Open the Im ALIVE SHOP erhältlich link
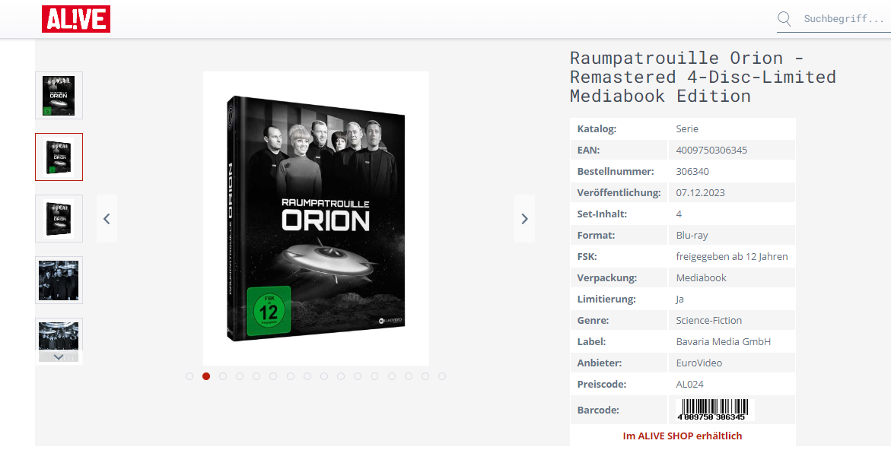This screenshot has height=450, width=891. pyautogui.click(x=683, y=436)
